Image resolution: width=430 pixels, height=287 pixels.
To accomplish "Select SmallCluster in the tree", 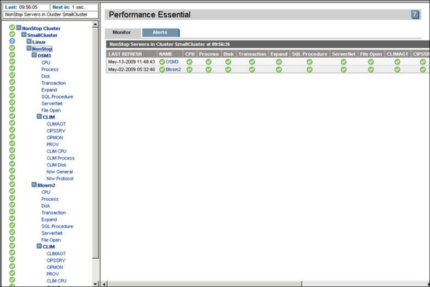I will [x=42, y=35].
